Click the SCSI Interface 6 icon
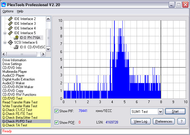 pyautogui.click(x=10, y=42)
